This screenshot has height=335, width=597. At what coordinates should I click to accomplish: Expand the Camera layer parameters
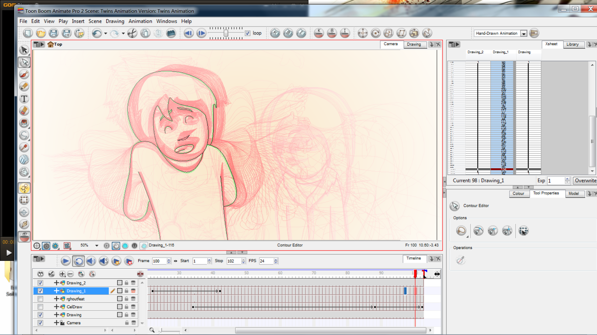pyautogui.click(x=56, y=323)
